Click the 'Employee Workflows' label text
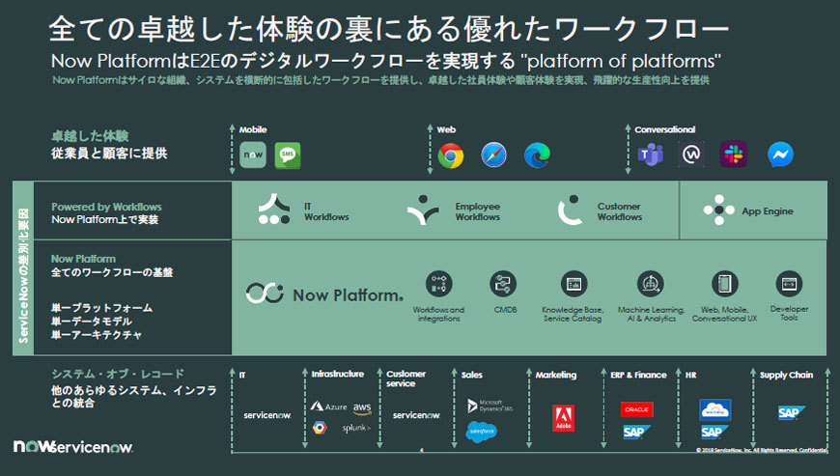Screen dimensions: 840x476 pos(477,211)
